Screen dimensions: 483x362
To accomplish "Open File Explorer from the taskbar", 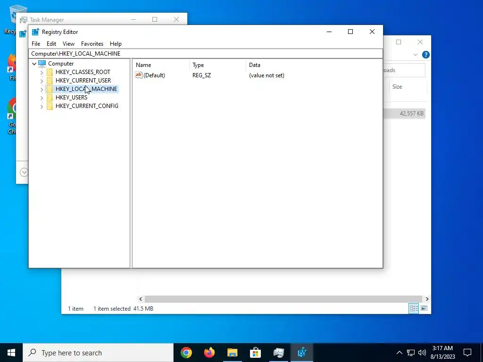I will (x=232, y=353).
